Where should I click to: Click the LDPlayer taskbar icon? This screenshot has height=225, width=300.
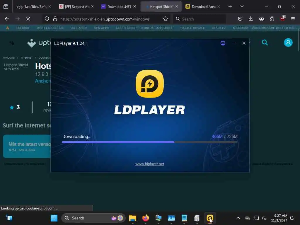pyautogui.click(x=210, y=218)
